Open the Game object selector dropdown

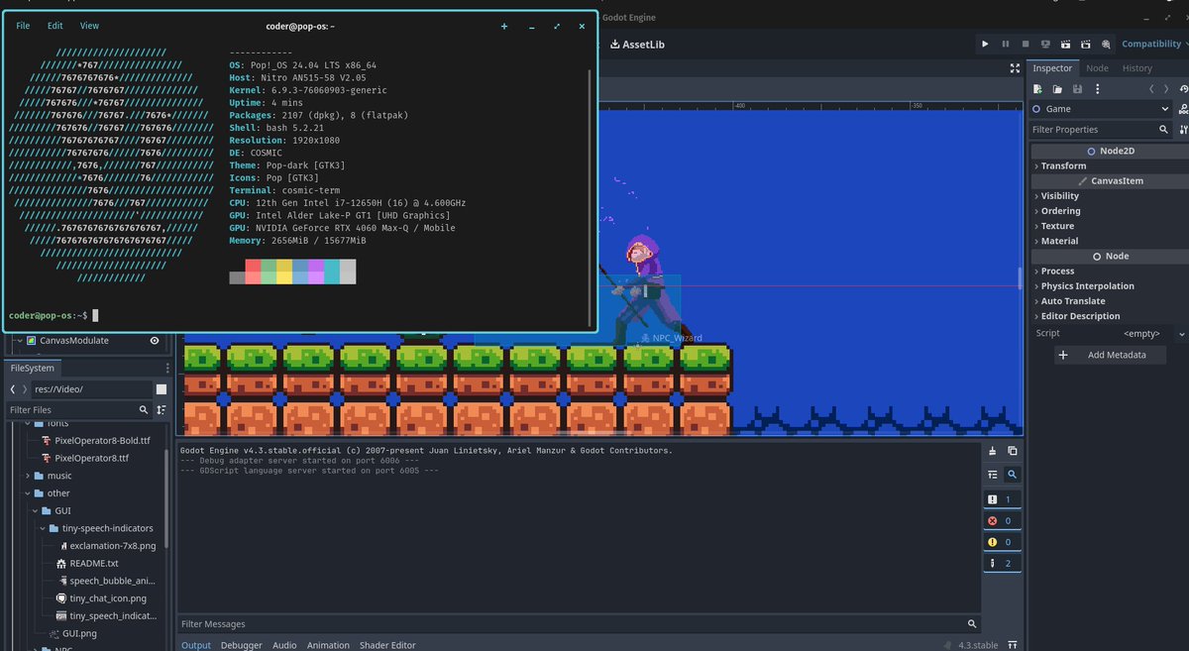[1101, 109]
